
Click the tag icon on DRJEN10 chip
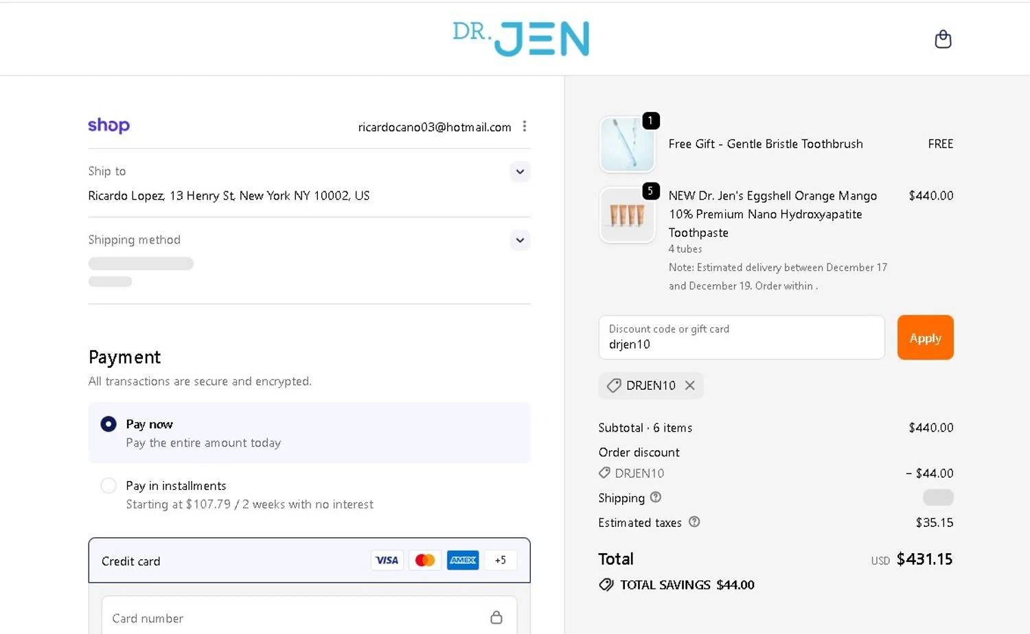pyautogui.click(x=614, y=386)
